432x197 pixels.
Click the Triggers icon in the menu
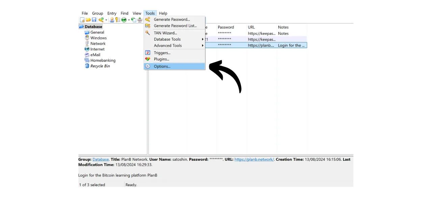click(x=147, y=53)
